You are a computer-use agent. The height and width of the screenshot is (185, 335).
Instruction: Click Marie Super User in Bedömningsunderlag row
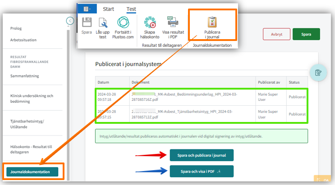(268, 97)
